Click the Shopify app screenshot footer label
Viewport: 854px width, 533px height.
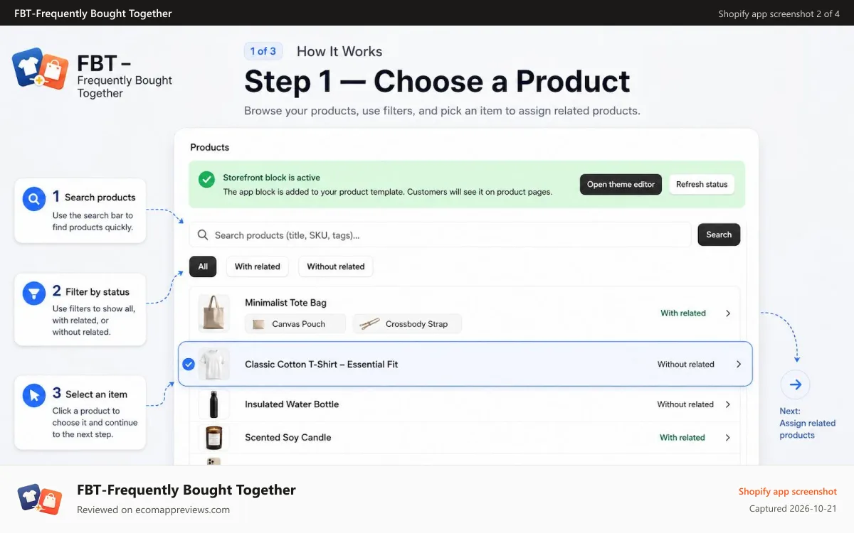tap(788, 492)
